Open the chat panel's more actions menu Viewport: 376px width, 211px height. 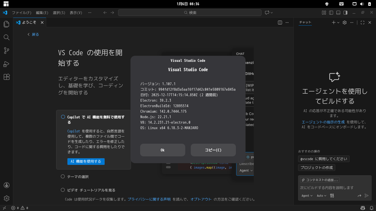click(x=352, y=23)
